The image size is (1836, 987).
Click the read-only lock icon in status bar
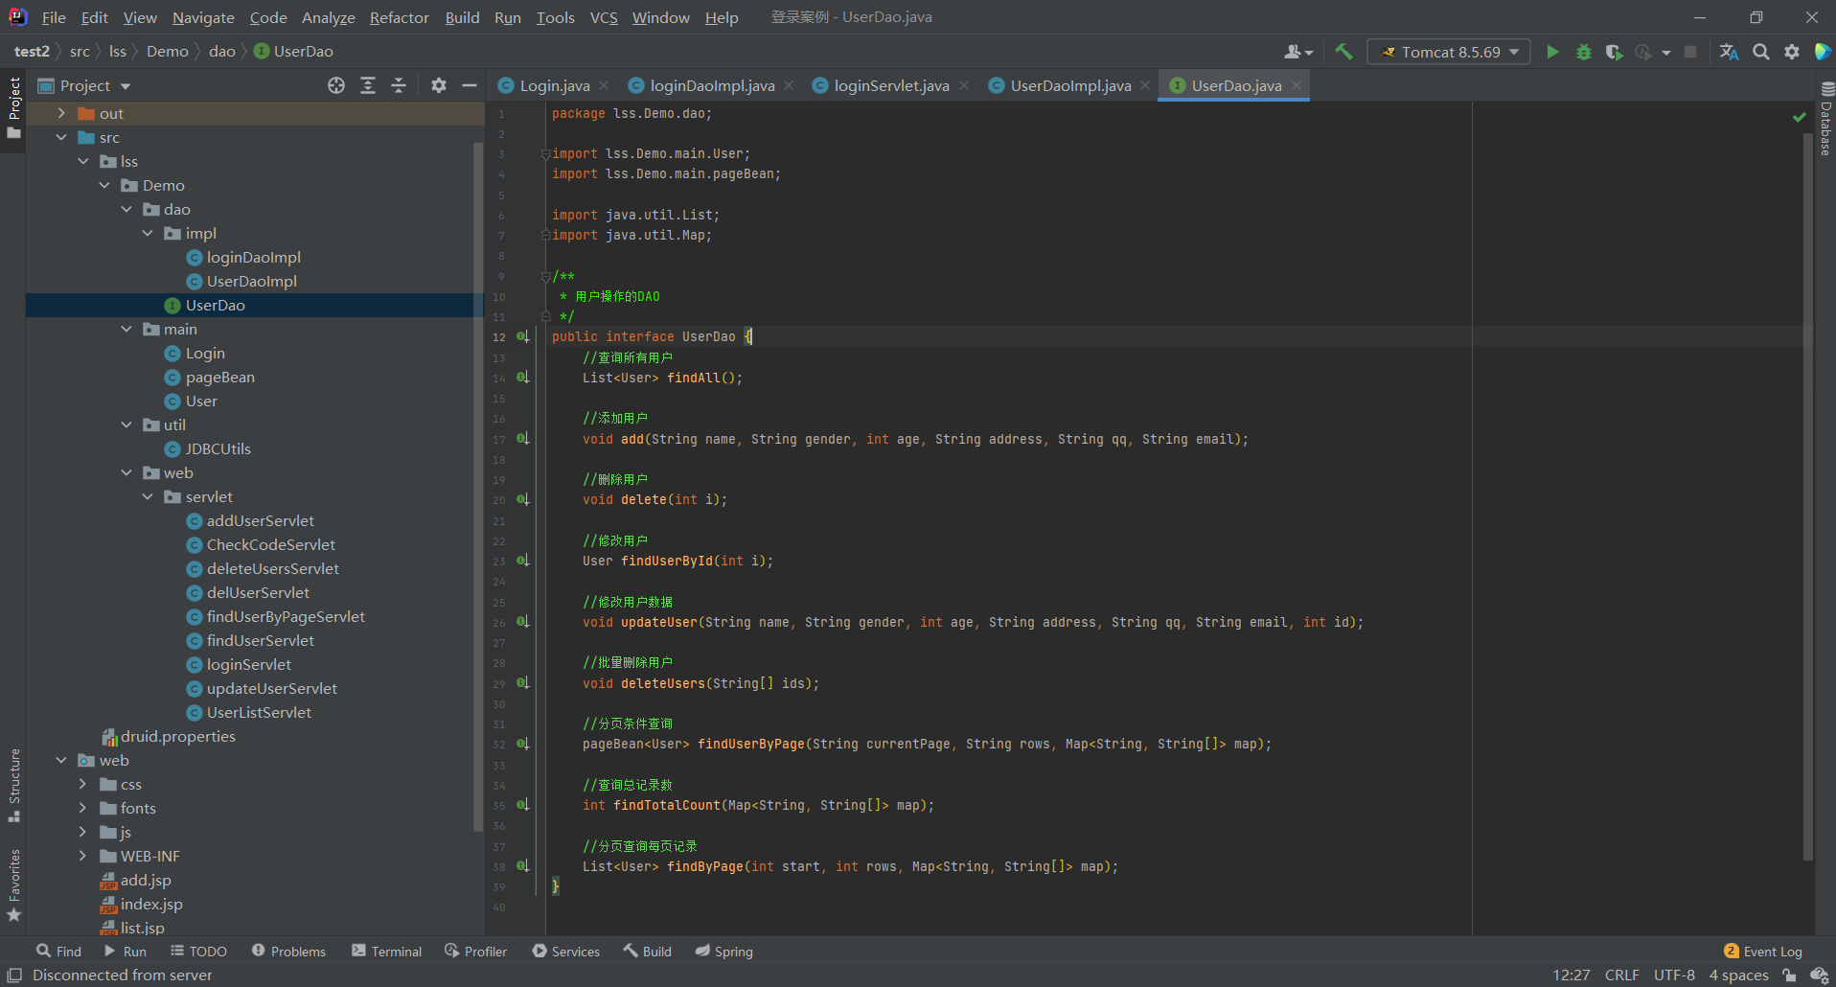[x=1788, y=976]
